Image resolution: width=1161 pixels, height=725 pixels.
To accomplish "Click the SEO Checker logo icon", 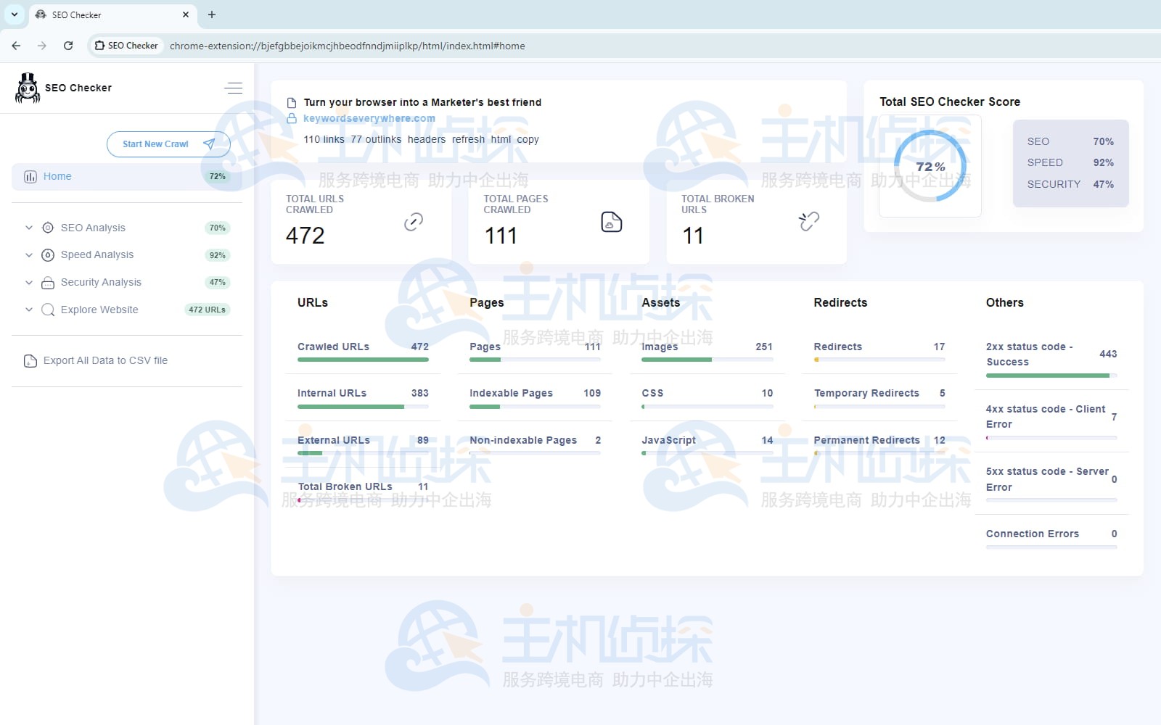I will point(27,87).
